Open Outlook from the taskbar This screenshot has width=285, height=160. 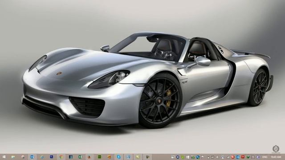point(33,157)
